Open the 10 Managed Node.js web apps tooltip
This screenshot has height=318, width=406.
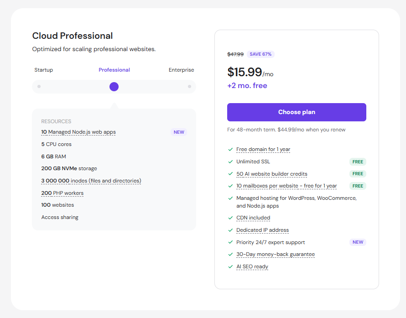click(78, 132)
